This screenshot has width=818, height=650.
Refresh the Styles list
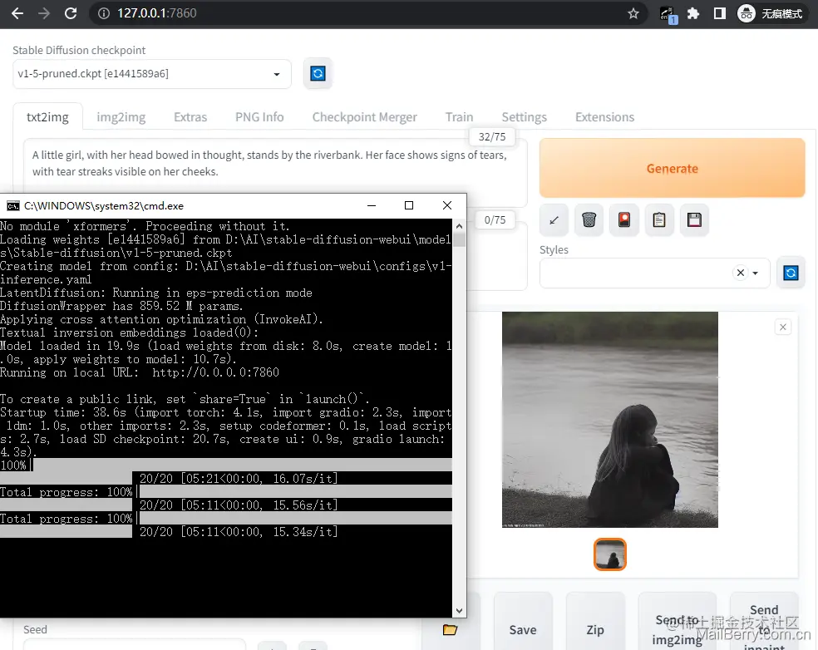791,273
